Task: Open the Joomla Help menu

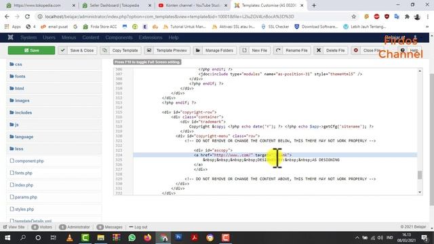Action: (x=174, y=37)
